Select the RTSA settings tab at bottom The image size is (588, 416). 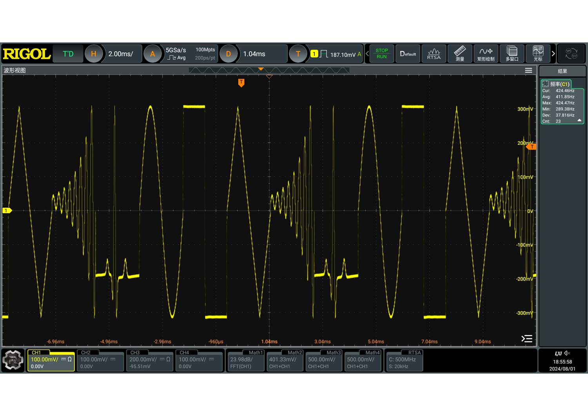point(404,360)
